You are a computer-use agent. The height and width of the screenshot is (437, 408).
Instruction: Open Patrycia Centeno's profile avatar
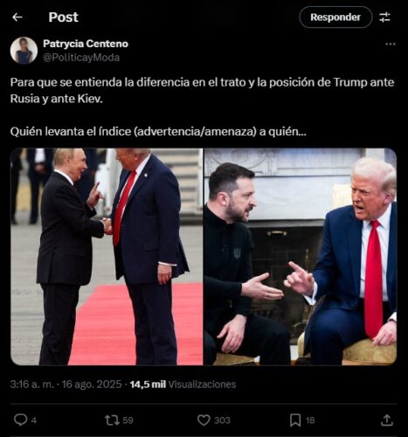click(24, 51)
